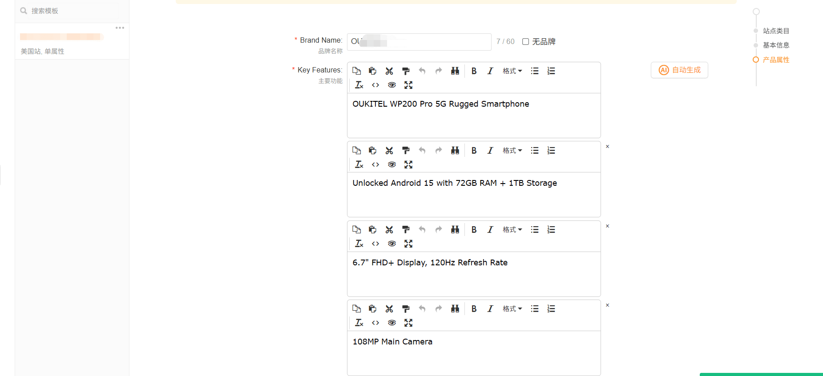Go fullscreen in the OUKITEL WP200 Pro editor

(x=408, y=85)
